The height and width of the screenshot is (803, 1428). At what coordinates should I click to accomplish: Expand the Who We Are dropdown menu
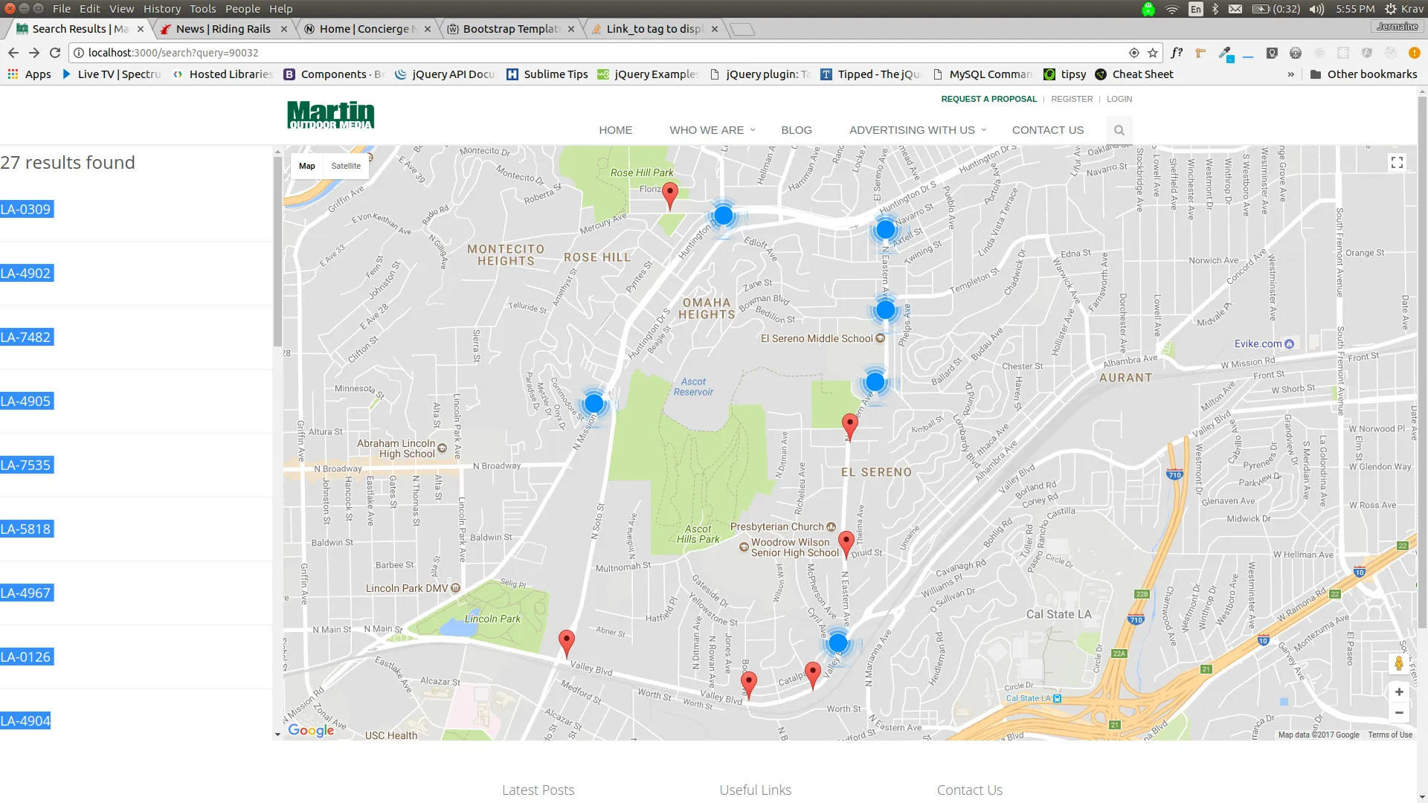[712, 130]
